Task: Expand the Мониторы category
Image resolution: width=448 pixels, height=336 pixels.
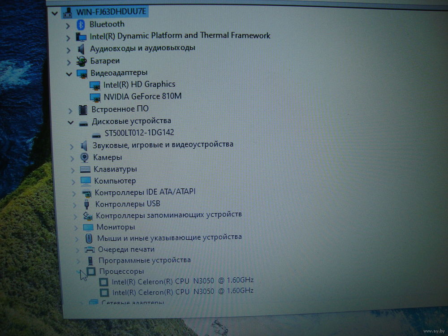Action: [76, 228]
